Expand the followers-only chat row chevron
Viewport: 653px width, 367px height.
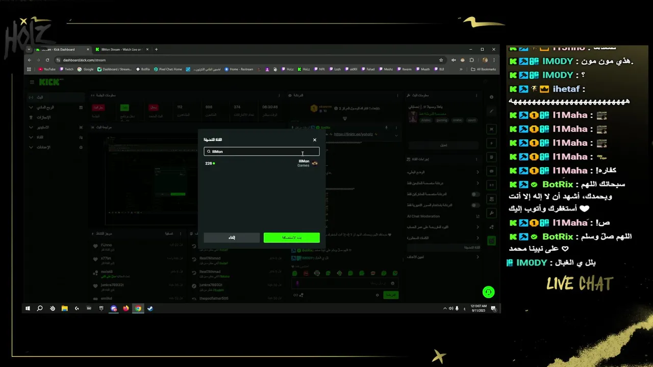478,183
